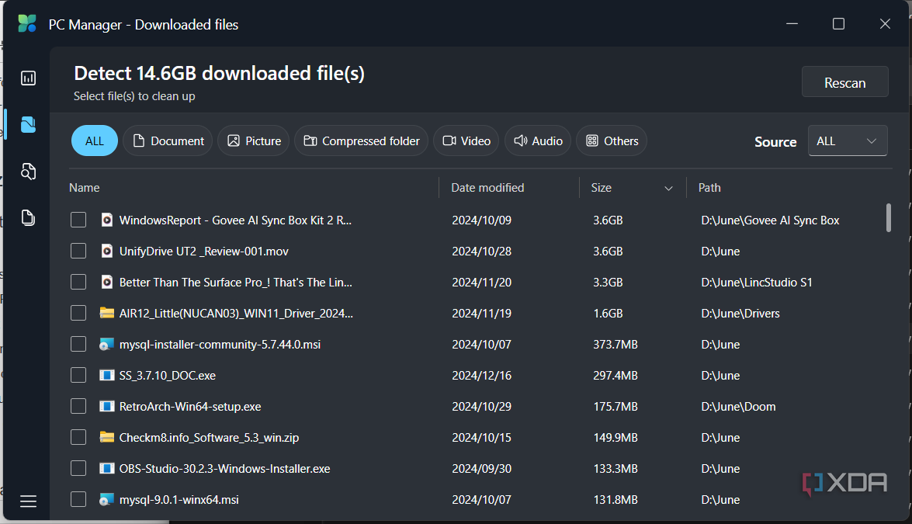Click exe icon for SS_3.7.10_DOC.exe
The height and width of the screenshot is (524, 912).
coord(106,375)
